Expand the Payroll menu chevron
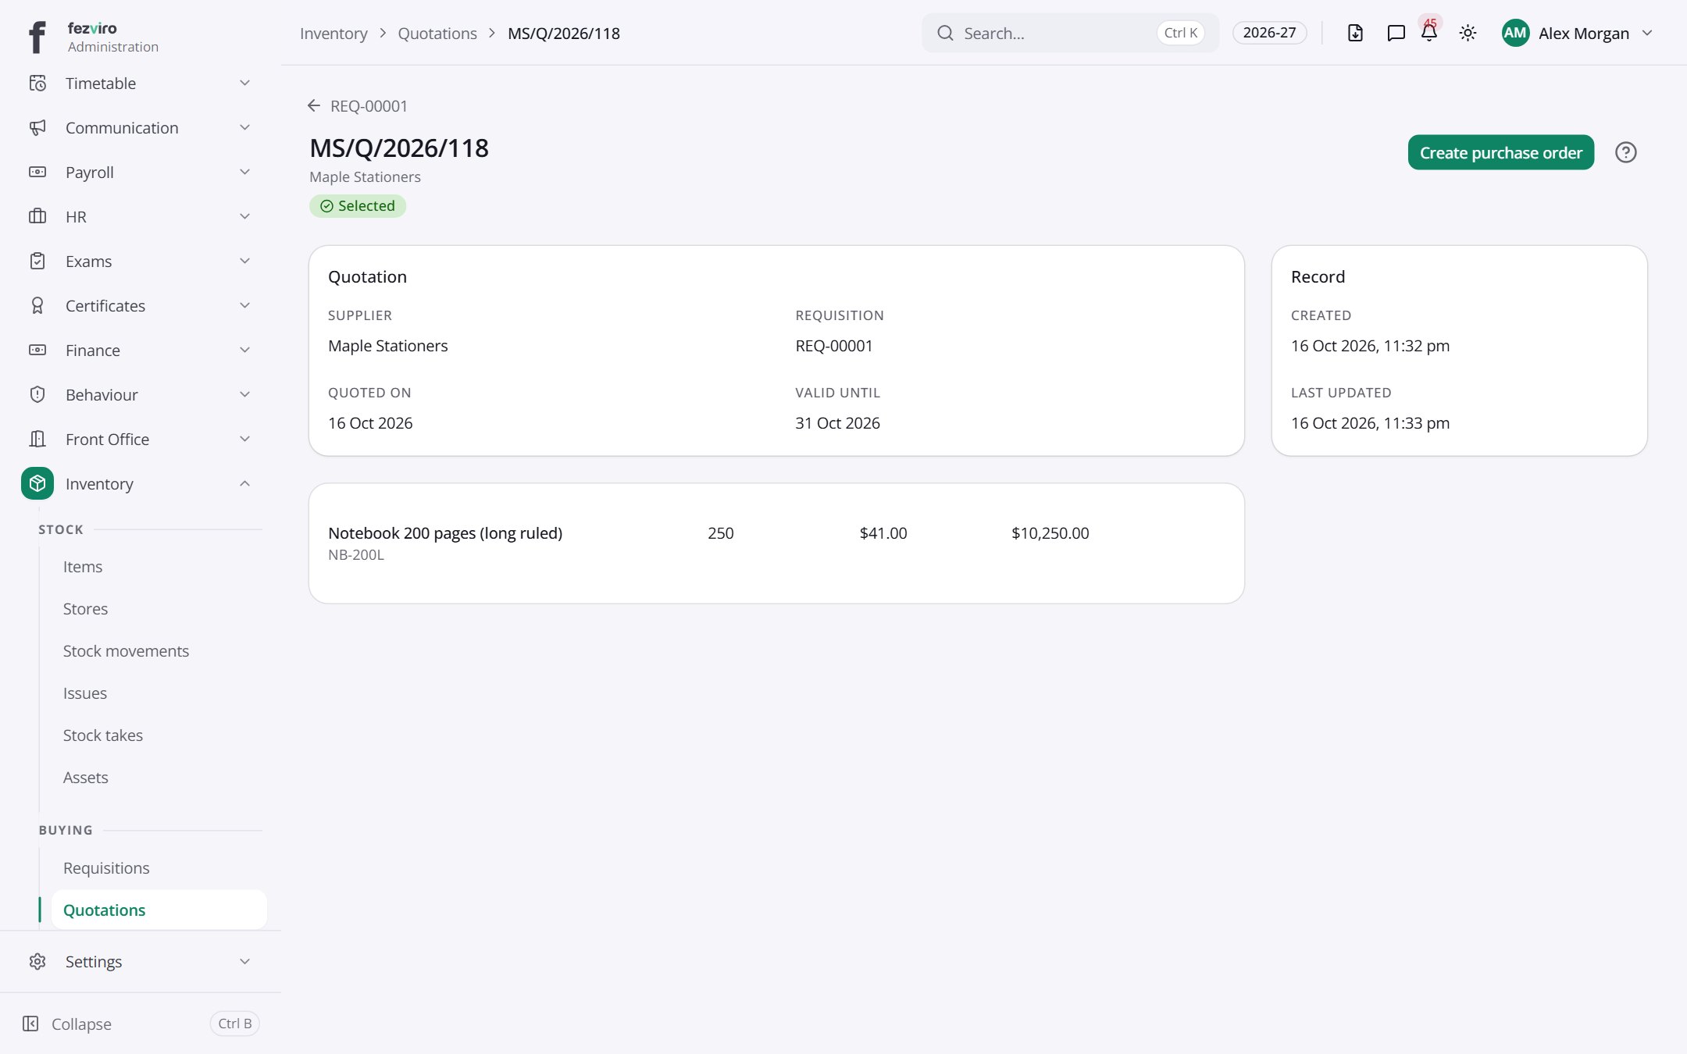The width and height of the screenshot is (1687, 1054). (x=244, y=172)
